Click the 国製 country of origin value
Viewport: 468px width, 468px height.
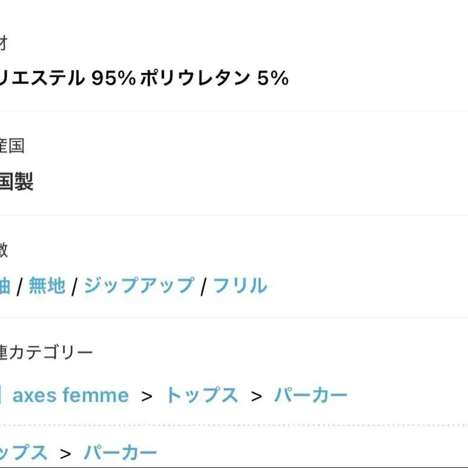pos(16,181)
